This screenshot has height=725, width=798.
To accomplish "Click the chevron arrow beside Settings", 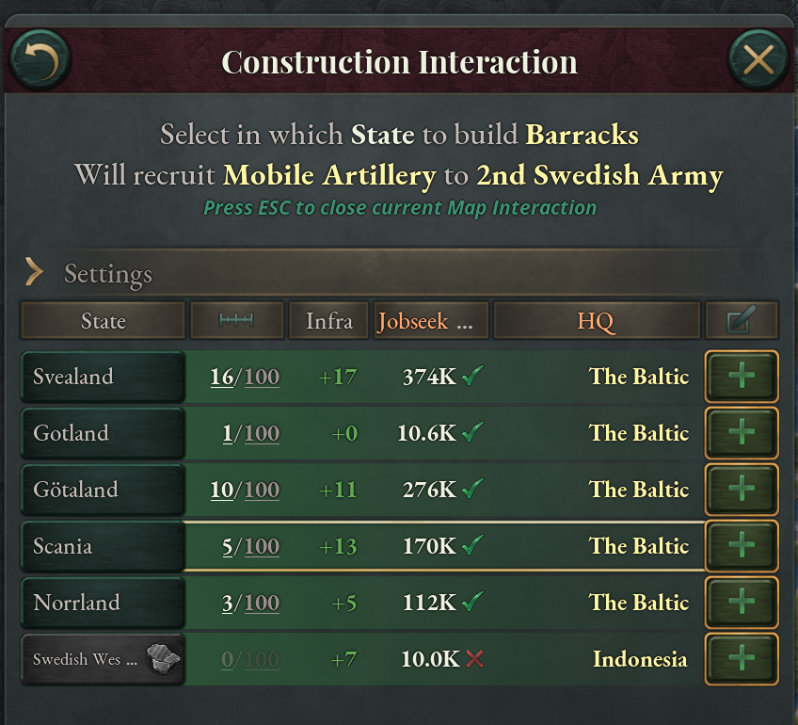I will (35, 273).
